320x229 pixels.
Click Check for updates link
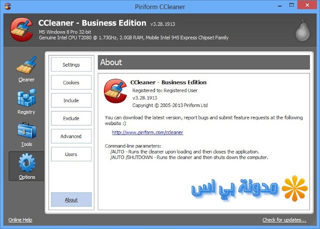284,220
